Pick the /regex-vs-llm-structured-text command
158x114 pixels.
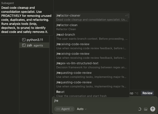point(92,65)
